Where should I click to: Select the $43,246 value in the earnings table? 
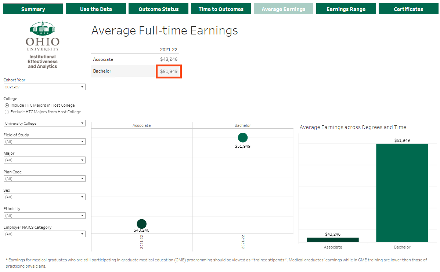coord(169,59)
